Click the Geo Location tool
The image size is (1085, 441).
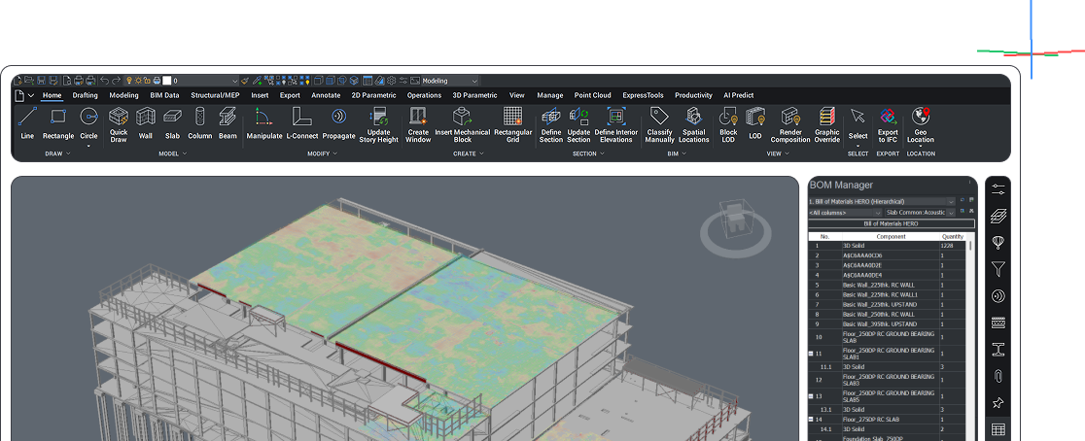tap(921, 126)
